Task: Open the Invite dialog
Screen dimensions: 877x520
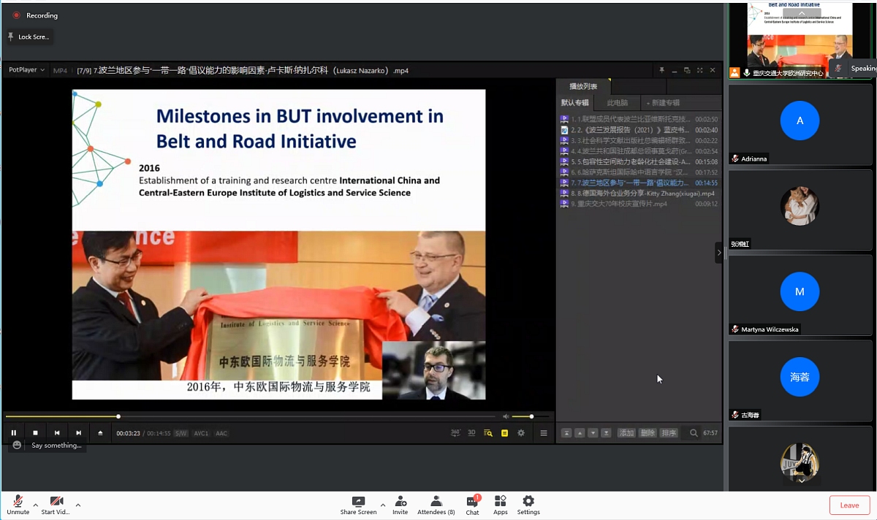Action: coord(400,505)
